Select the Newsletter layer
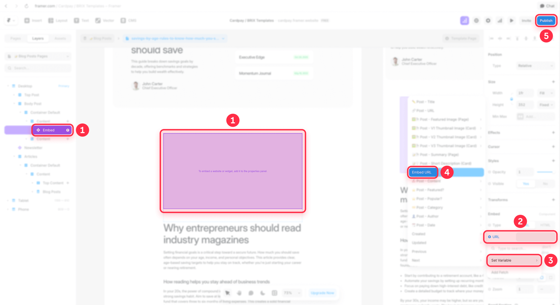 [x=33, y=148]
